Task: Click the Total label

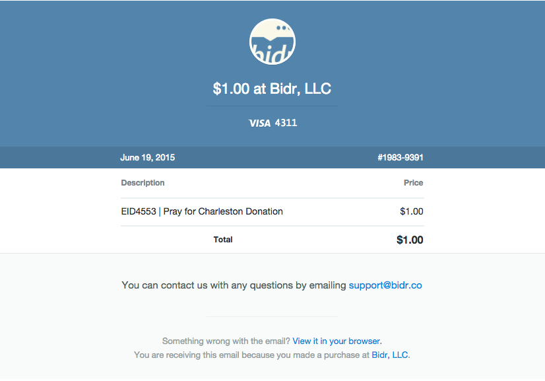Action: (223, 240)
